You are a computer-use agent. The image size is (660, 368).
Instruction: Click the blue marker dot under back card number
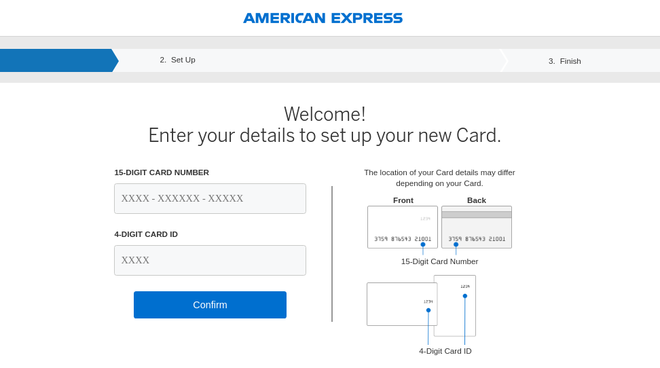pos(456,244)
